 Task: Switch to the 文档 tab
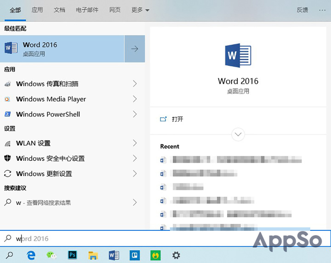(x=59, y=10)
